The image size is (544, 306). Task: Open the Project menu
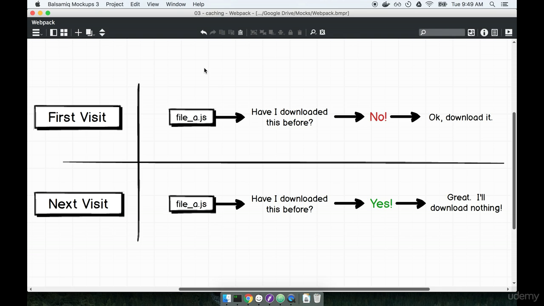(x=114, y=4)
